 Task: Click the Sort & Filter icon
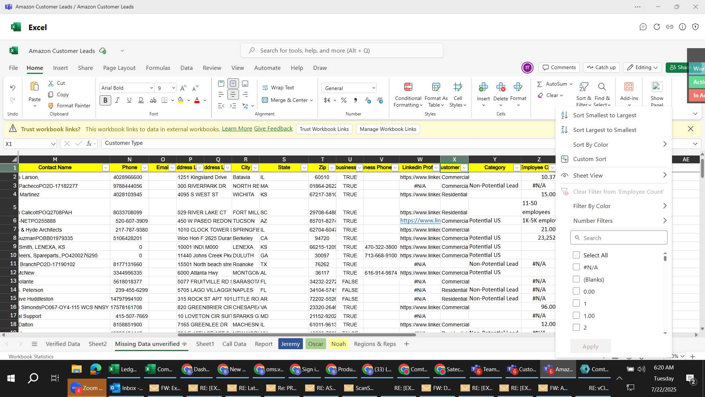click(583, 87)
